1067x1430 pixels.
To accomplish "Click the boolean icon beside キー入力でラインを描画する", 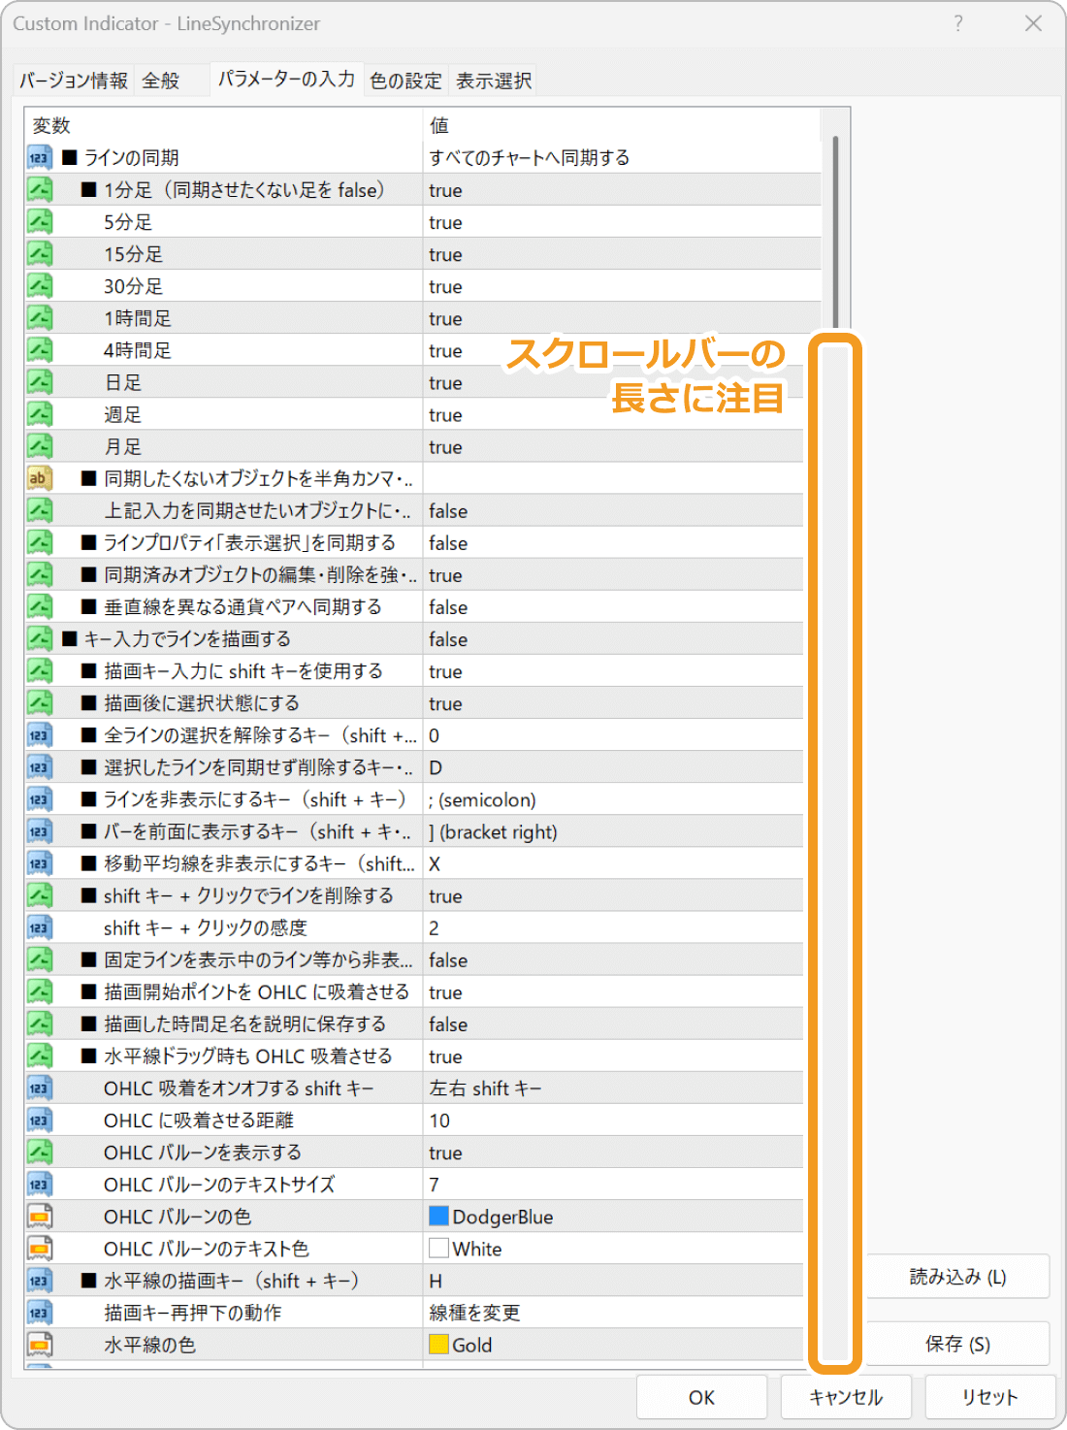I will click(x=39, y=638).
